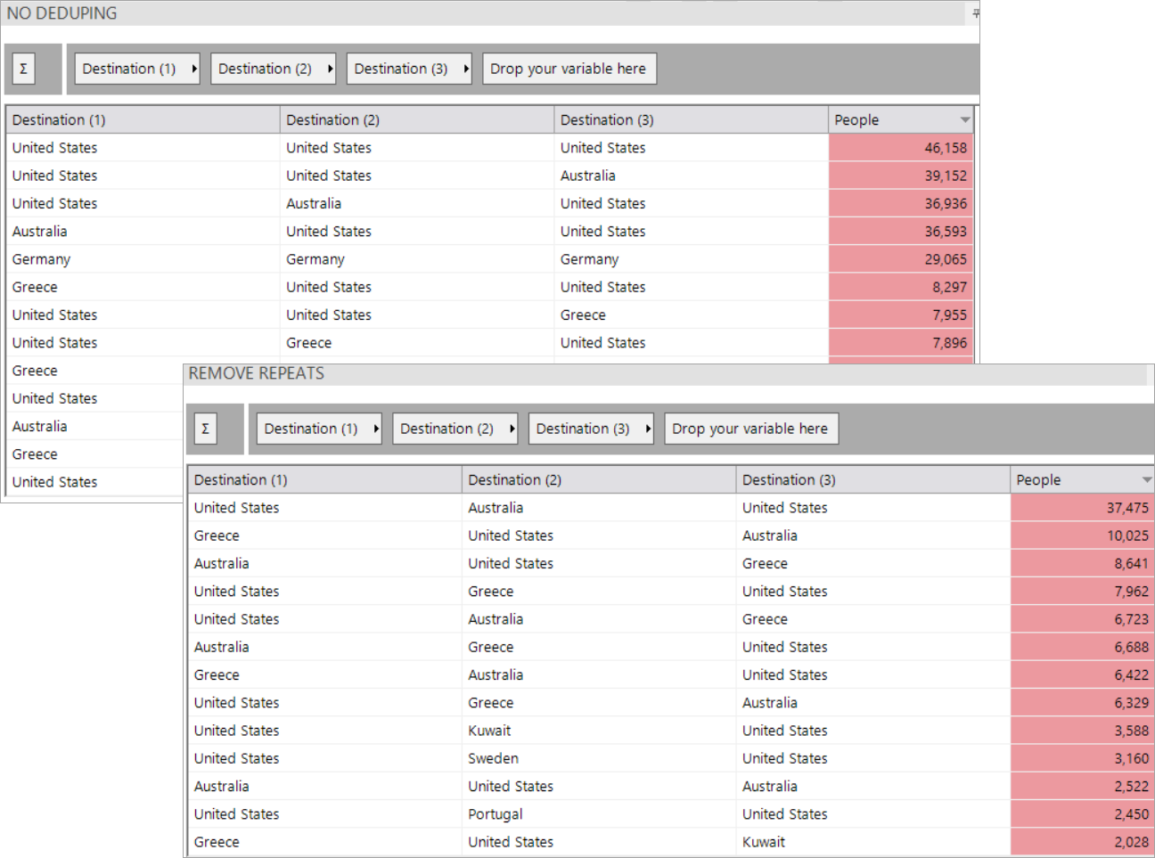Click Greece in the 7,955 row

click(x=583, y=315)
